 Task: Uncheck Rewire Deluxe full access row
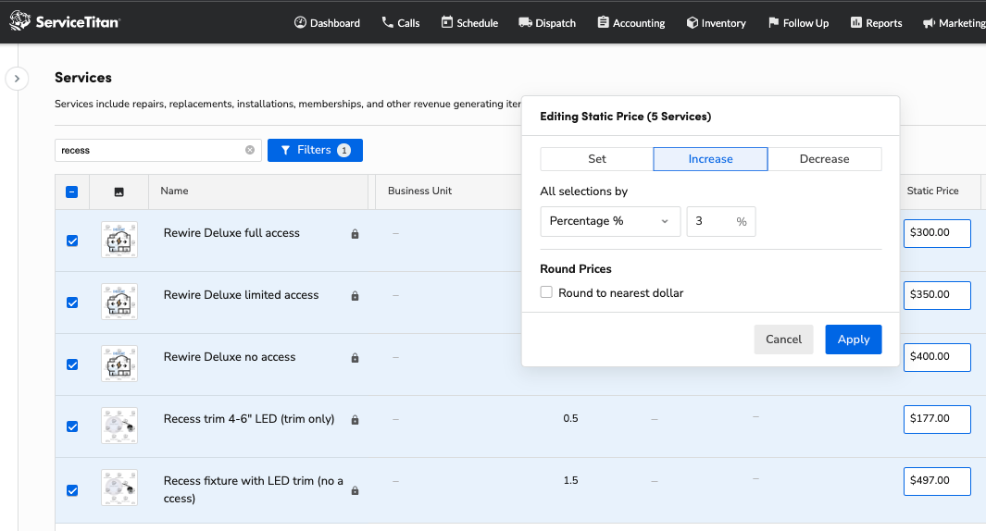[x=72, y=241]
